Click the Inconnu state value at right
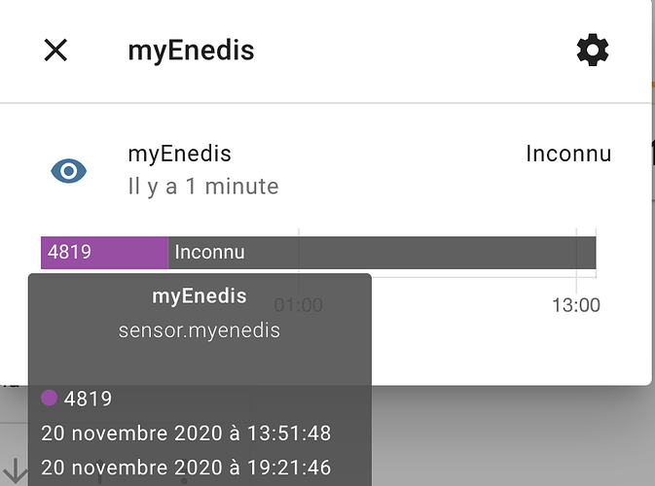Viewport: 655px width, 486px height. [x=568, y=154]
